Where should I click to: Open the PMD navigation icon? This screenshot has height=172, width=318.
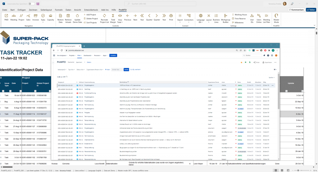pos(6,16)
